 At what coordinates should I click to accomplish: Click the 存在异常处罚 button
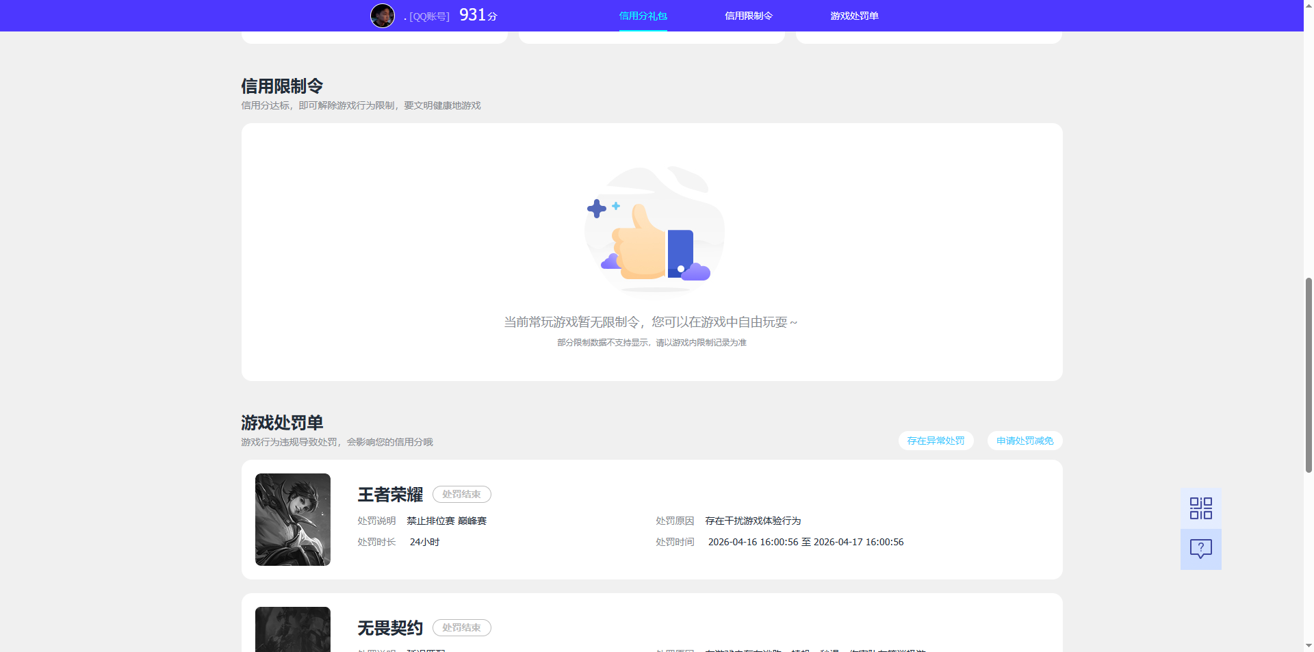coord(936,441)
